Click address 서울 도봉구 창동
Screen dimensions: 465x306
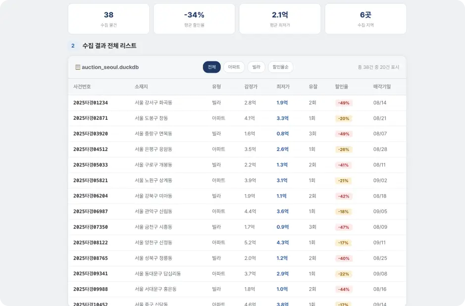coord(151,118)
